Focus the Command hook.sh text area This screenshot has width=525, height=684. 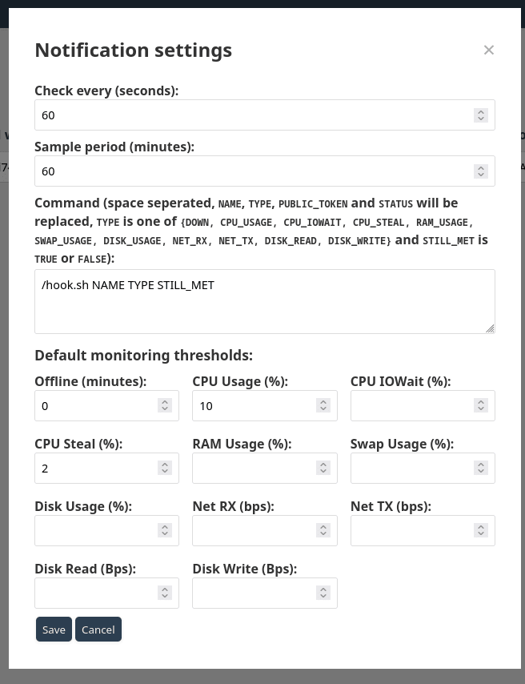coord(265,301)
